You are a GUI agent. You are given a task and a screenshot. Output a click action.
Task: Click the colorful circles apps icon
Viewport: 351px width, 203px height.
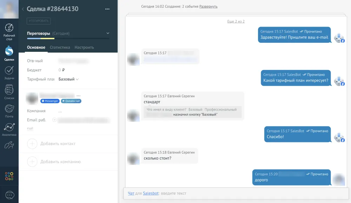point(9,176)
